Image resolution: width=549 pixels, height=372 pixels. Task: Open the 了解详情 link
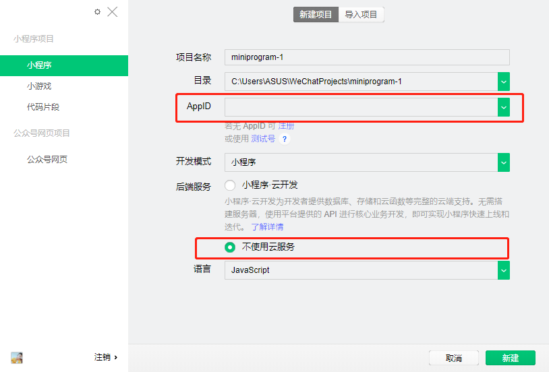click(268, 227)
